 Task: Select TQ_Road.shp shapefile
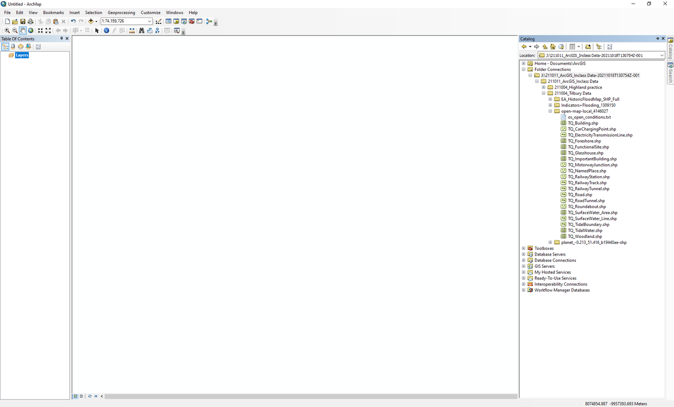pyautogui.click(x=580, y=195)
